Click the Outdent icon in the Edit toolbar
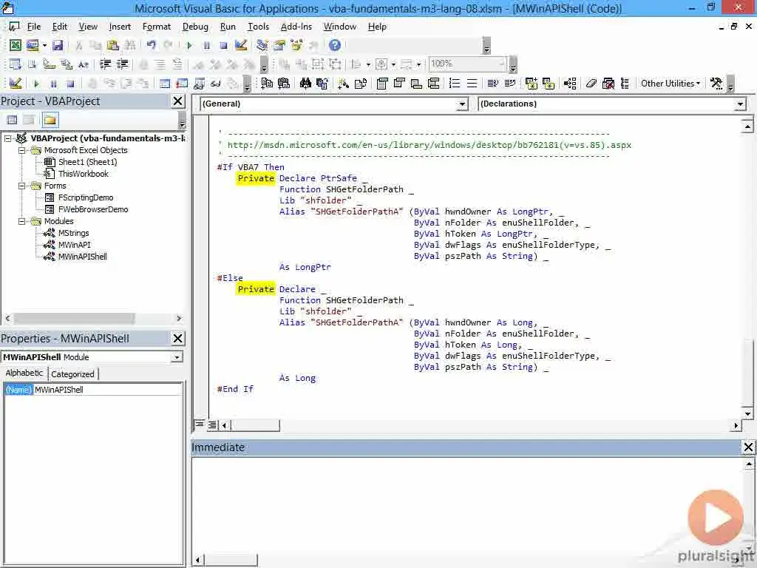Screen dimensions: 757x568 [123, 64]
